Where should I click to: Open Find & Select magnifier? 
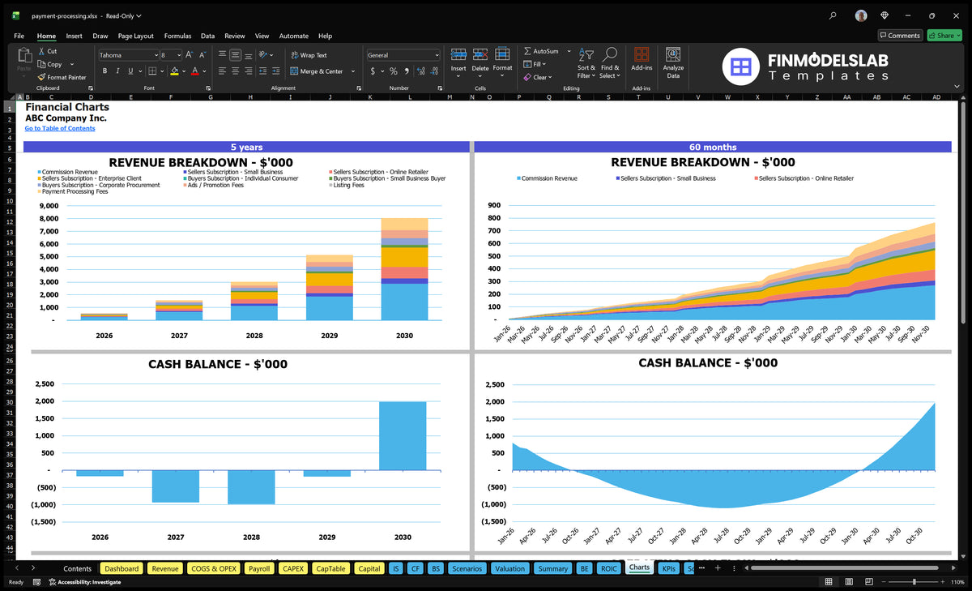pos(609,62)
